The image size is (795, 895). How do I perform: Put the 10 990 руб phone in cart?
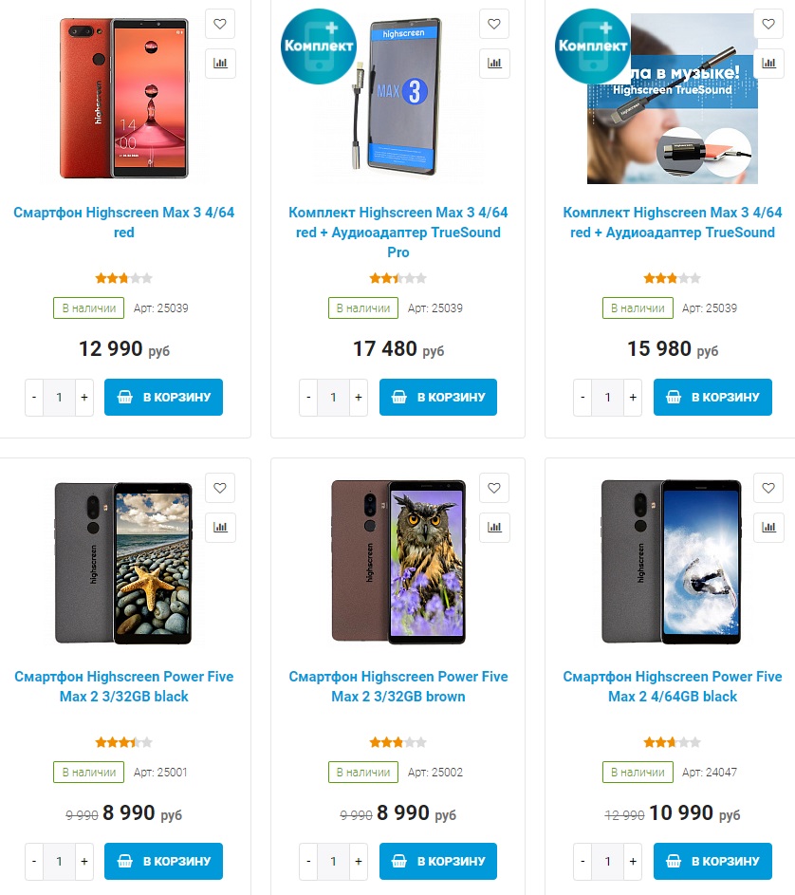[x=712, y=862]
